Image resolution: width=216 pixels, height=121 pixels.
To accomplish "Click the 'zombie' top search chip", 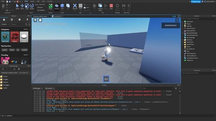I will click(24, 50).
